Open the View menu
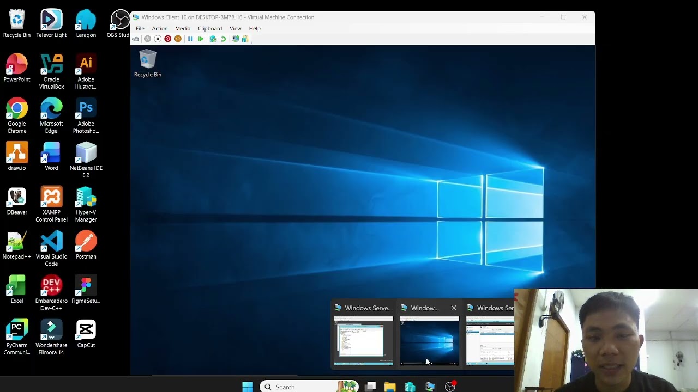The width and height of the screenshot is (698, 392). pos(236,28)
